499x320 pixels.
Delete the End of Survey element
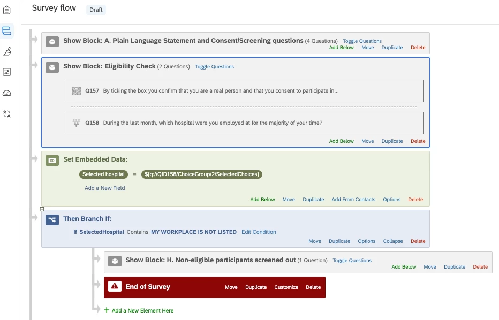click(x=313, y=287)
